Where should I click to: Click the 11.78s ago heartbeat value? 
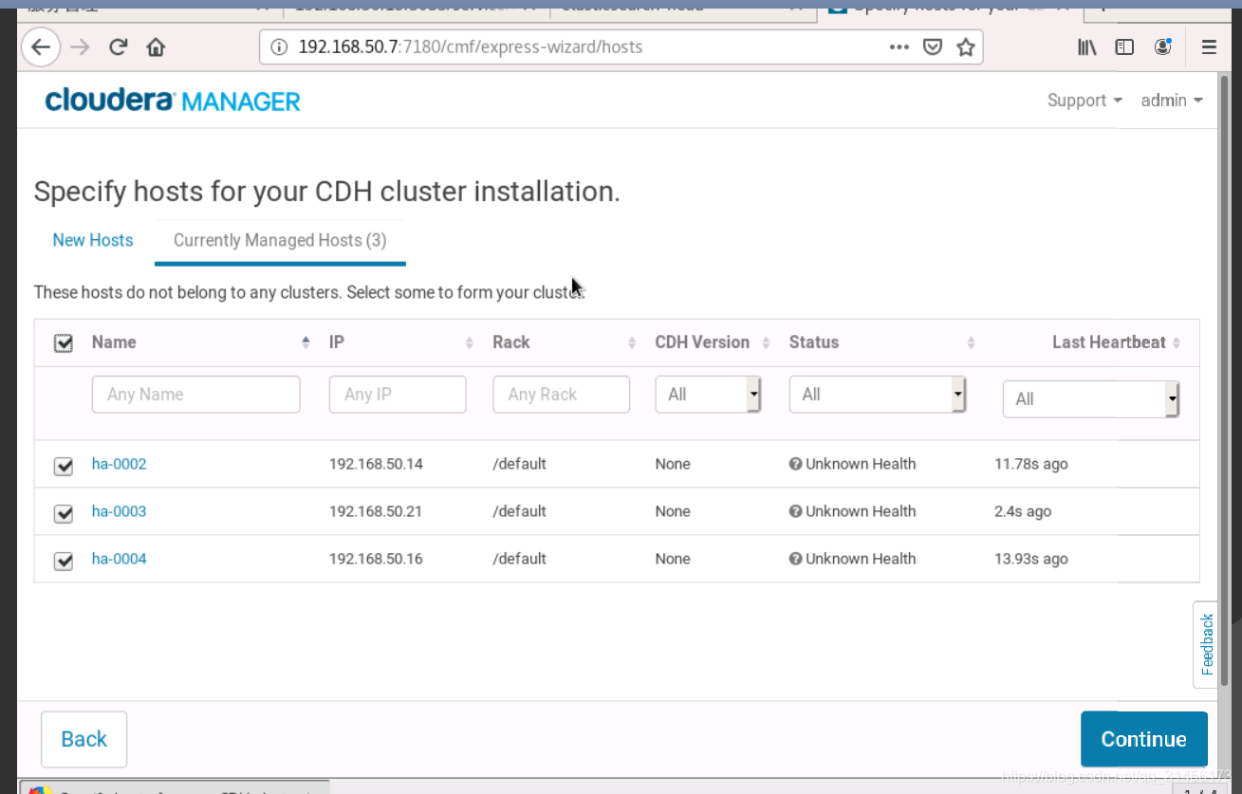pos(1031,464)
